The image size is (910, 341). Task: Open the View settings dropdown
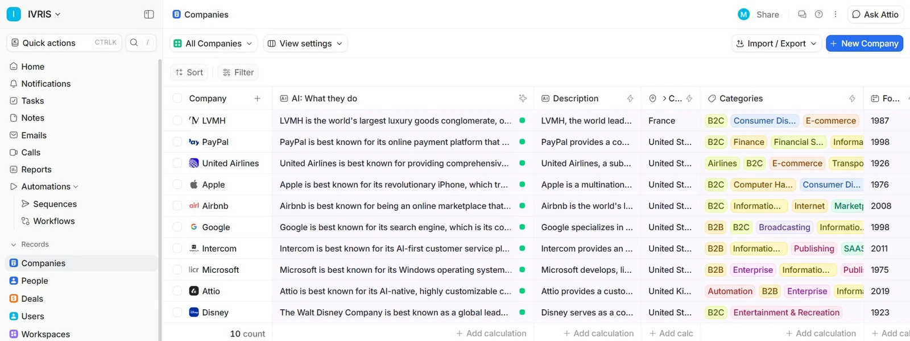[305, 43]
